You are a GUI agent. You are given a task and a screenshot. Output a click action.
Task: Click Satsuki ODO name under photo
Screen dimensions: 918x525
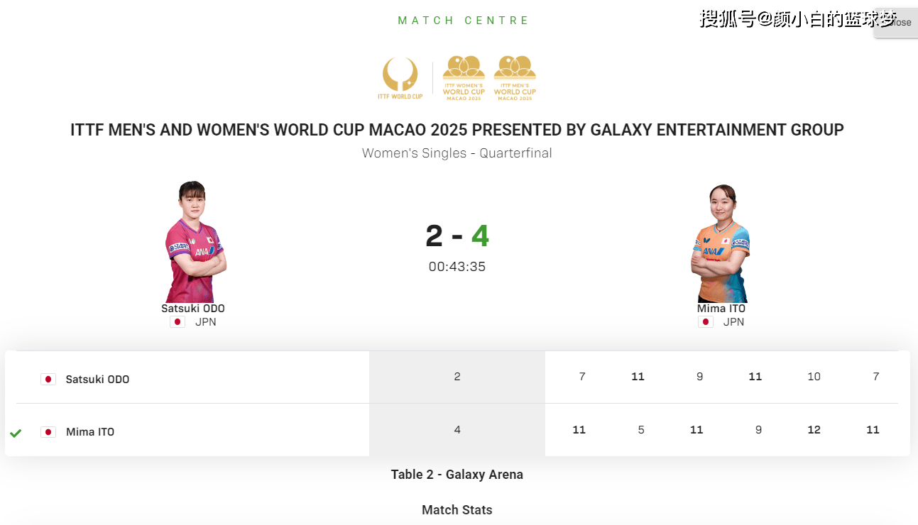[x=193, y=309]
